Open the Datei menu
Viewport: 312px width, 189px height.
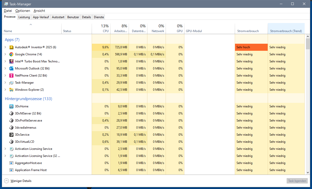coord(8,11)
